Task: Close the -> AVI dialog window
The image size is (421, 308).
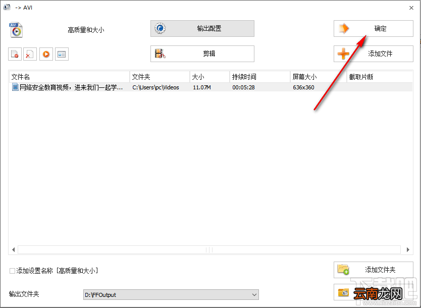Action: click(x=411, y=8)
